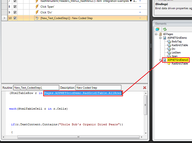192x143 pixels.
Task: Toggle the checkbox for step 10
Action: point(15,18)
